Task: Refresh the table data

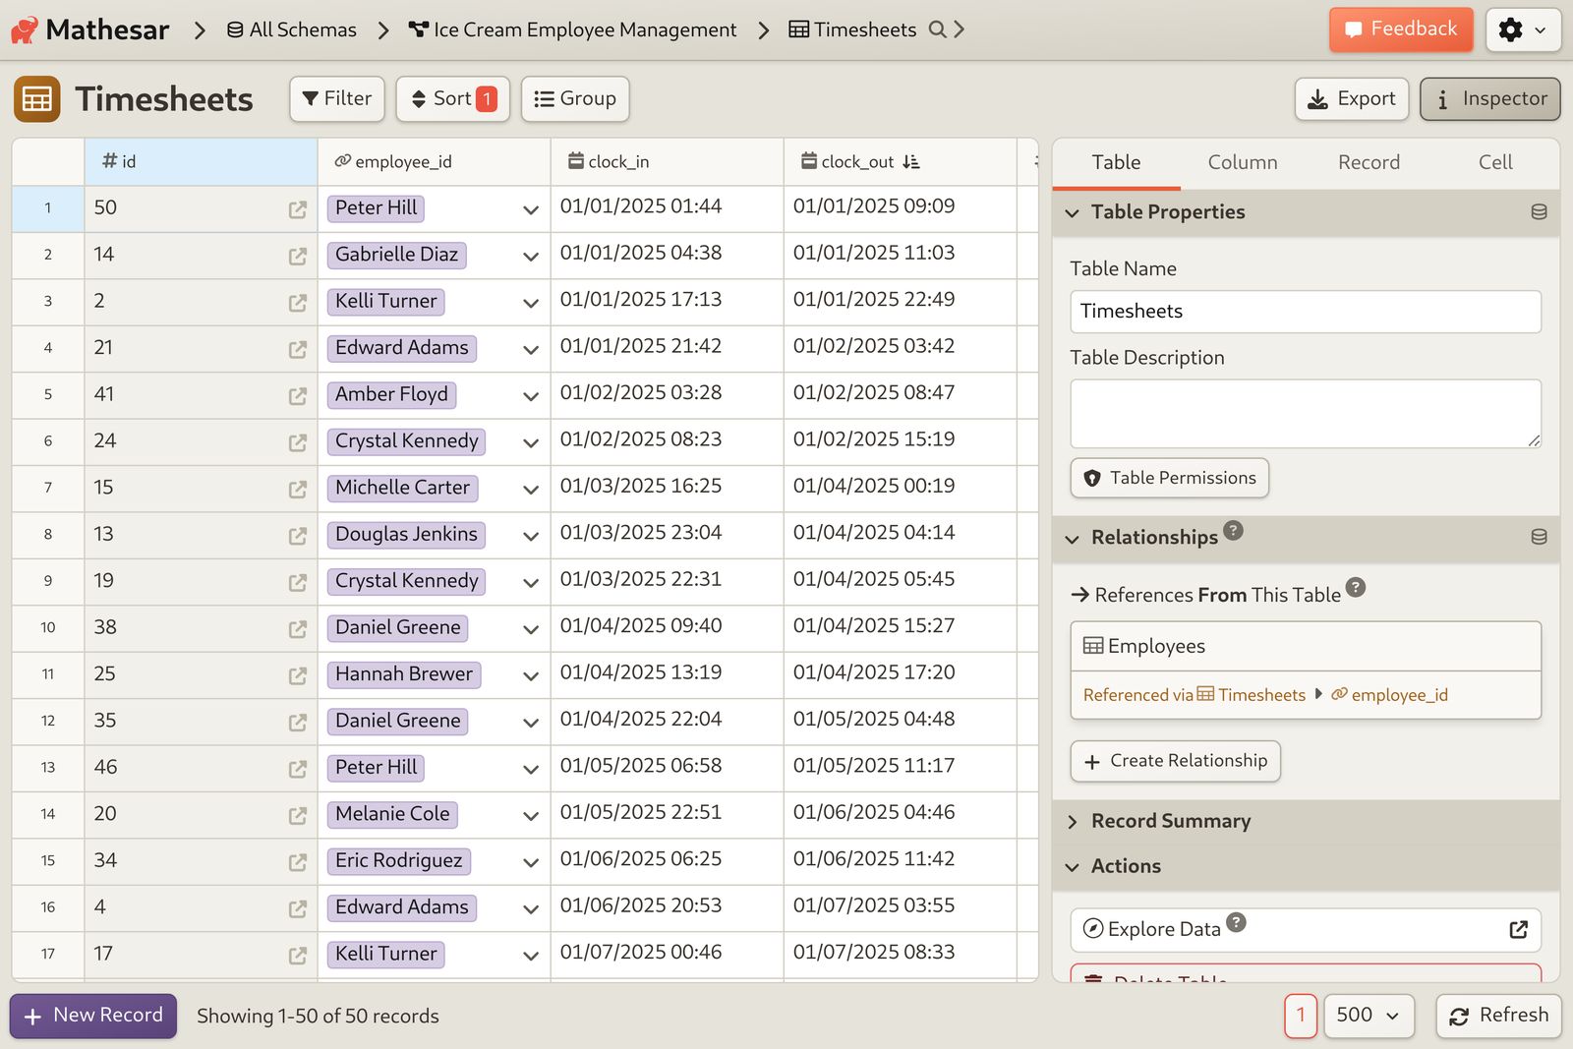Action: 1498,1016
